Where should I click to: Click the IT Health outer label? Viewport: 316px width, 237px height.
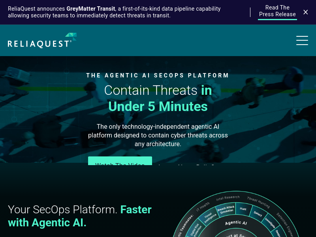coord(203,206)
